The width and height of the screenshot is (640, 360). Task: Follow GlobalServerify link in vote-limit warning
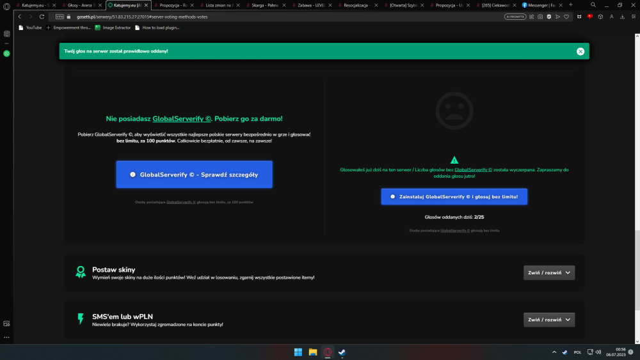point(473,169)
